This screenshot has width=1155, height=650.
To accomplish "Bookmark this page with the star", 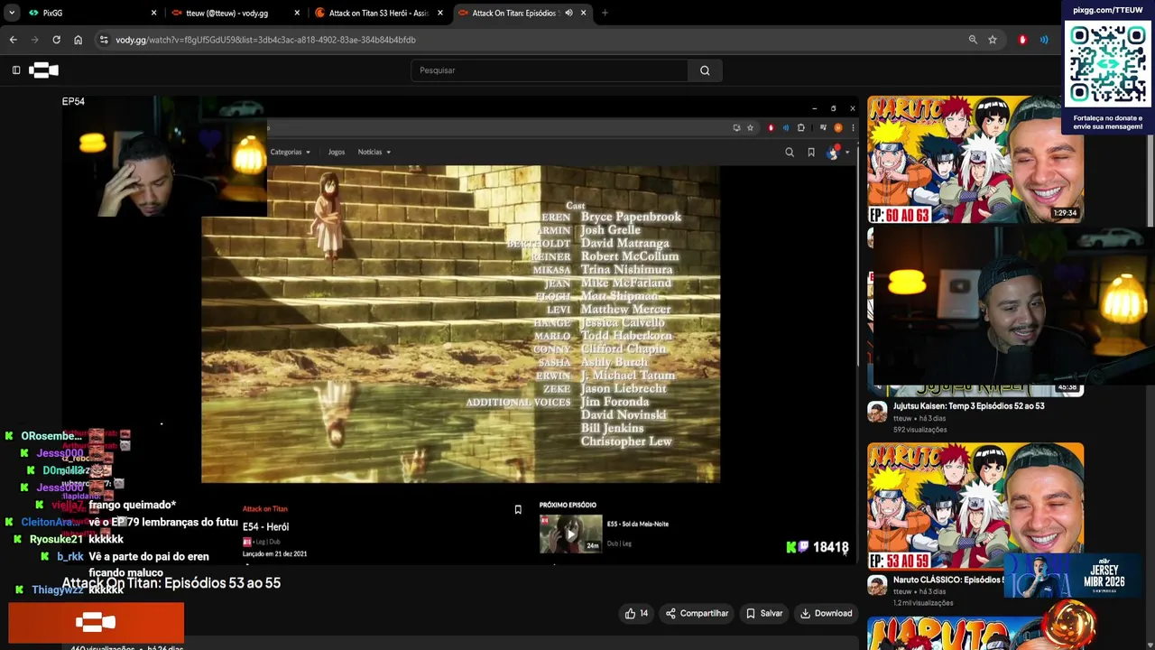I will click(x=993, y=40).
